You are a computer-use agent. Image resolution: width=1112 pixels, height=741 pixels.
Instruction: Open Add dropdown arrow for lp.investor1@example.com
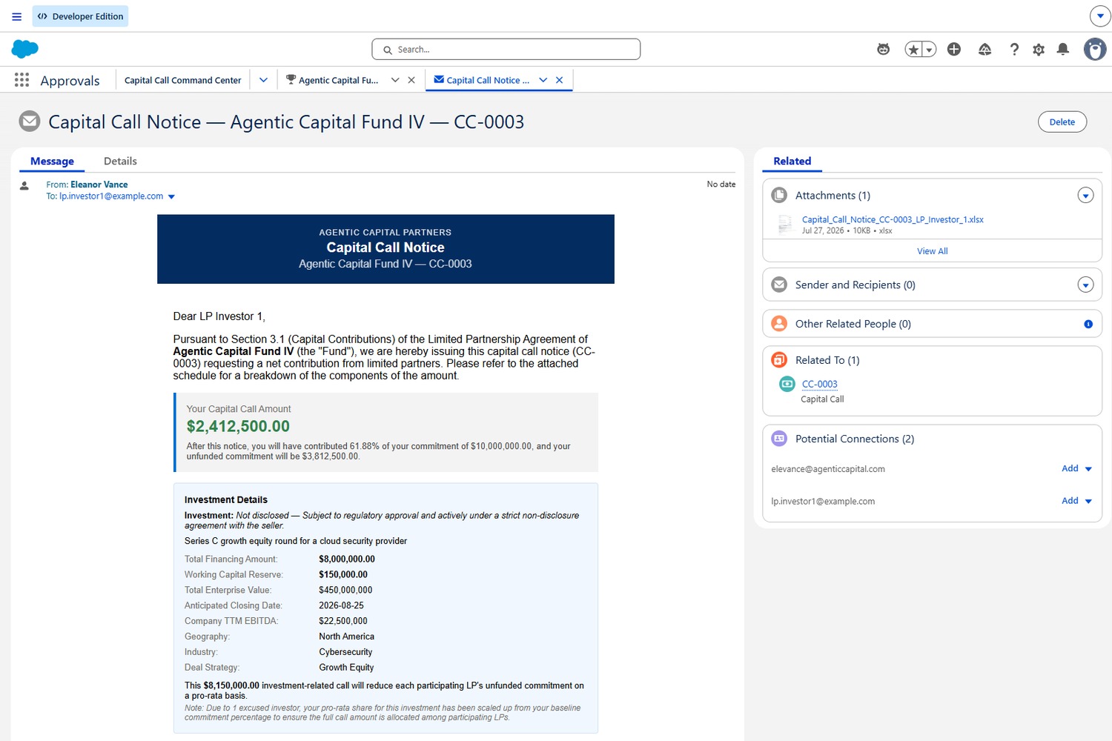1088,502
